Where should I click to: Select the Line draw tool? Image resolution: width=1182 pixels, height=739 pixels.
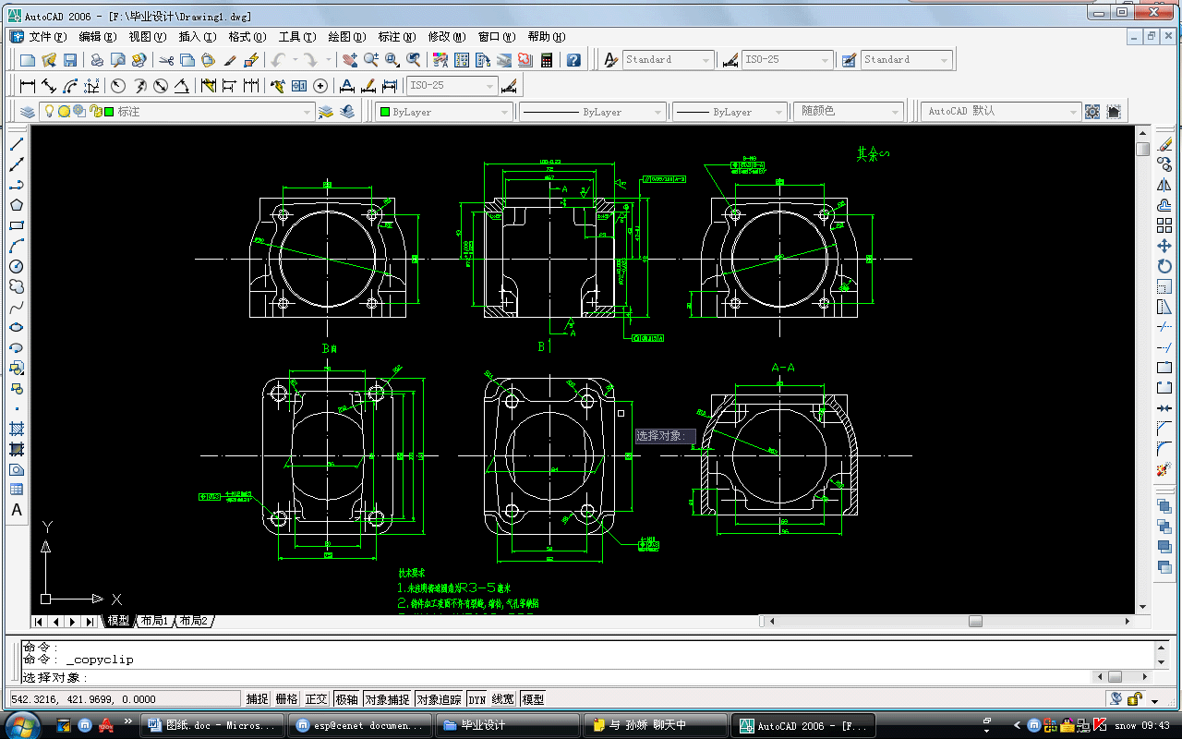pyautogui.click(x=17, y=144)
